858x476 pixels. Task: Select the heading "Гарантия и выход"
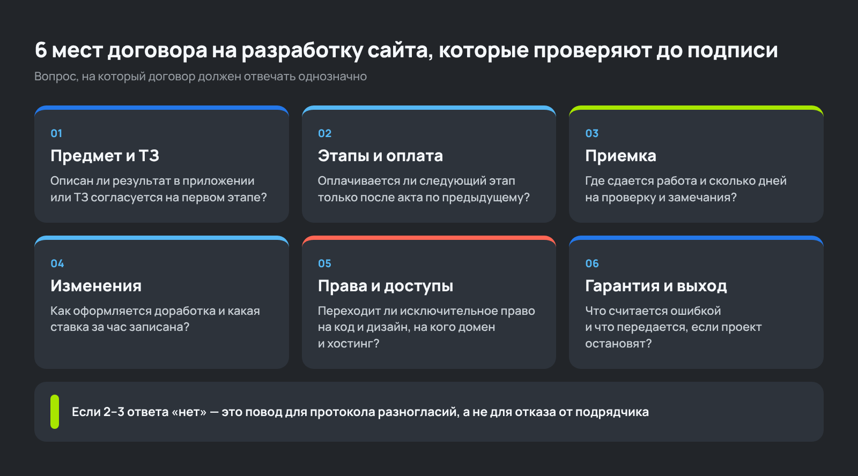(656, 286)
